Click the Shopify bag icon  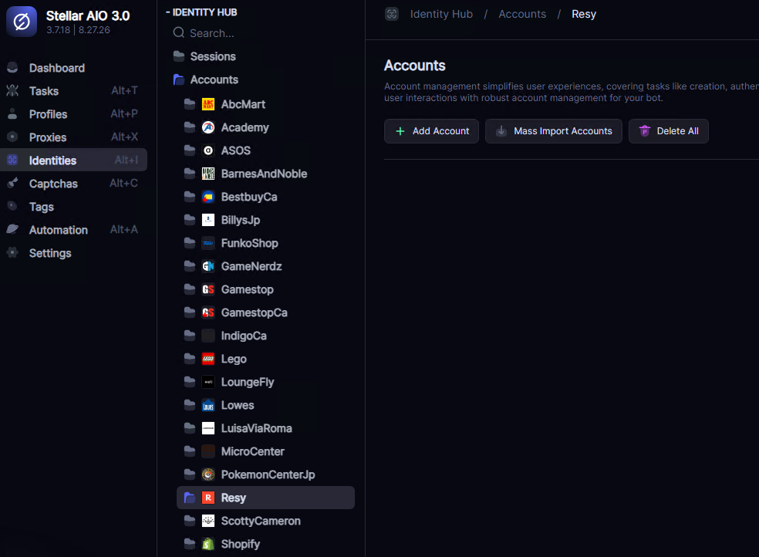(208, 544)
